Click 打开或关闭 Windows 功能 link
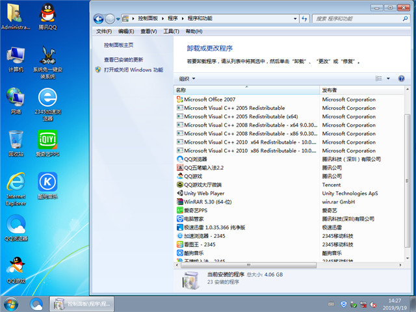Viewport: 416px width, 312px height. [133, 70]
